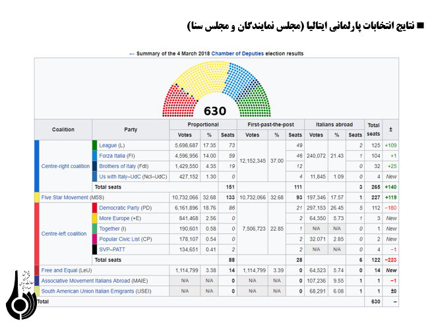Open the Free and Equal link
This screenshot has height=323, width=428.
pyautogui.click(x=59, y=270)
